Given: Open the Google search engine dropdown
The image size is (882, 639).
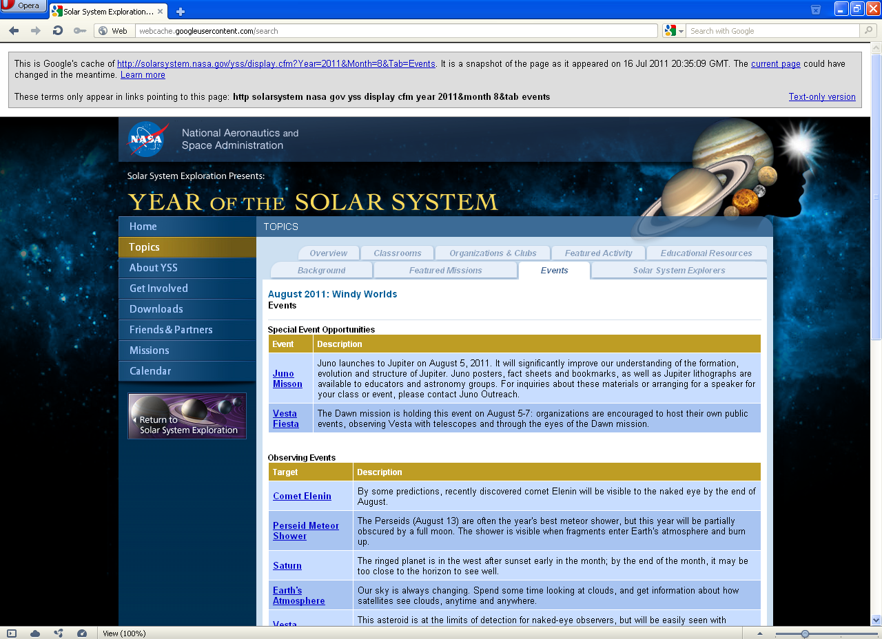Looking at the screenshot, I should tap(674, 30).
